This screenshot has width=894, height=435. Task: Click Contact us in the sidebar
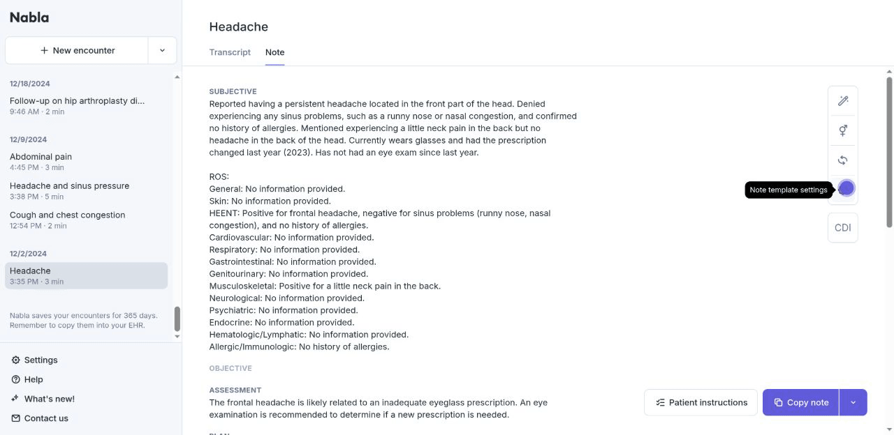pyautogui.click(x=45, y=418)
